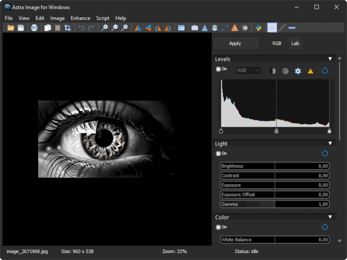Select the Crop tool
This screenshot has height=260, width=347.
67,28
